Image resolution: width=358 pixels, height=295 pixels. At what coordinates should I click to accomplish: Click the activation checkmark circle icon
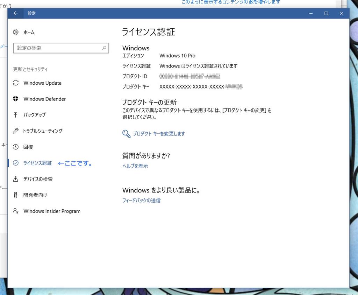point(15,163)
